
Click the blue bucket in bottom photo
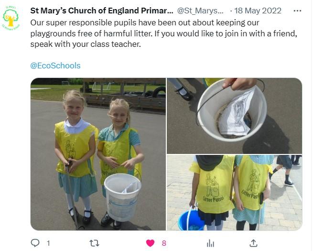coord(190,219)
